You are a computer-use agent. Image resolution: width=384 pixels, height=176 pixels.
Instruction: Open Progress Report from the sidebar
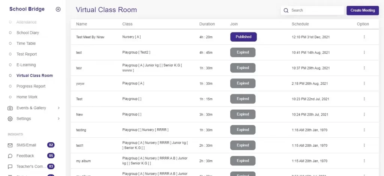31,86
